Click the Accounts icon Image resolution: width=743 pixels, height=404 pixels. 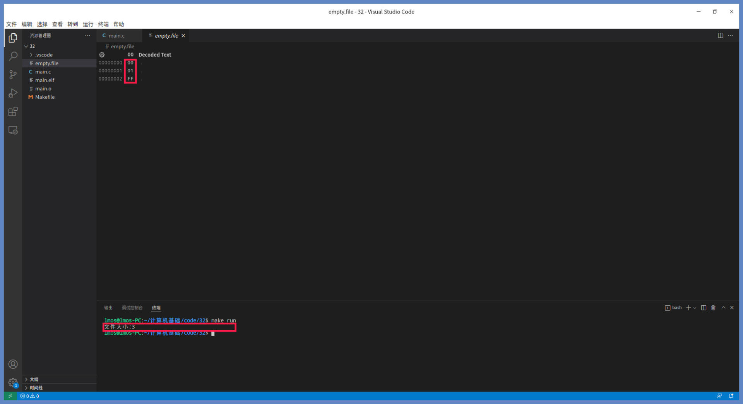(13, 364)
